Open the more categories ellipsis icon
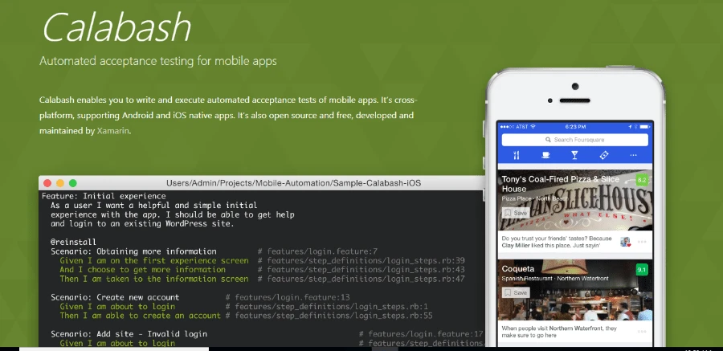The height and width of the screenshot is (351, 723). click(633, 155)
